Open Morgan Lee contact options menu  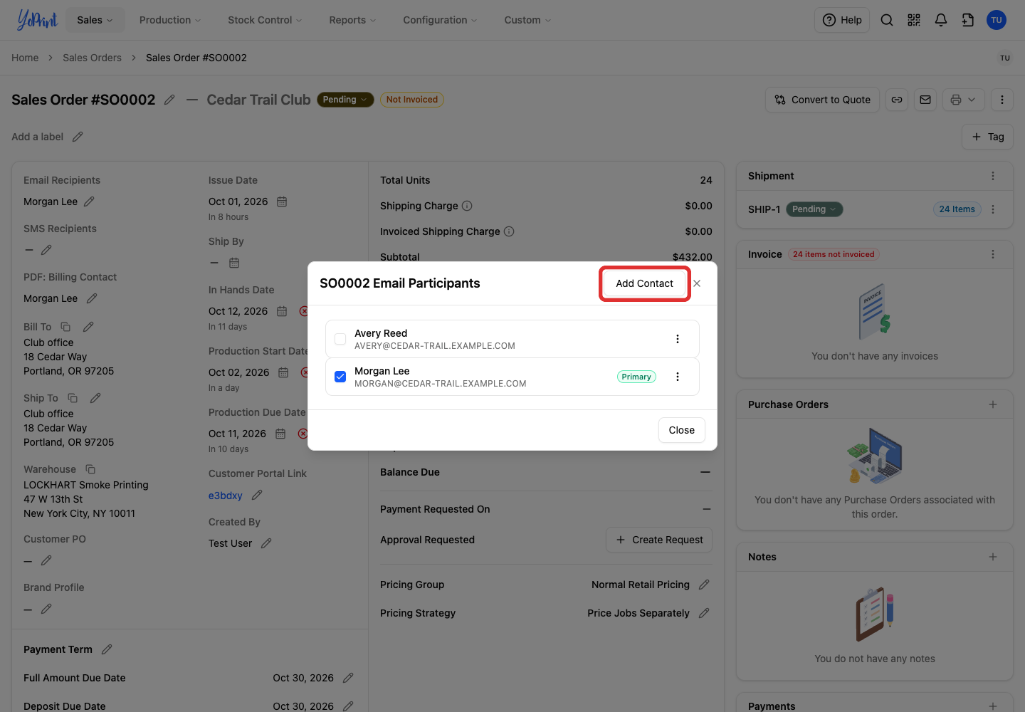[678, 377]
